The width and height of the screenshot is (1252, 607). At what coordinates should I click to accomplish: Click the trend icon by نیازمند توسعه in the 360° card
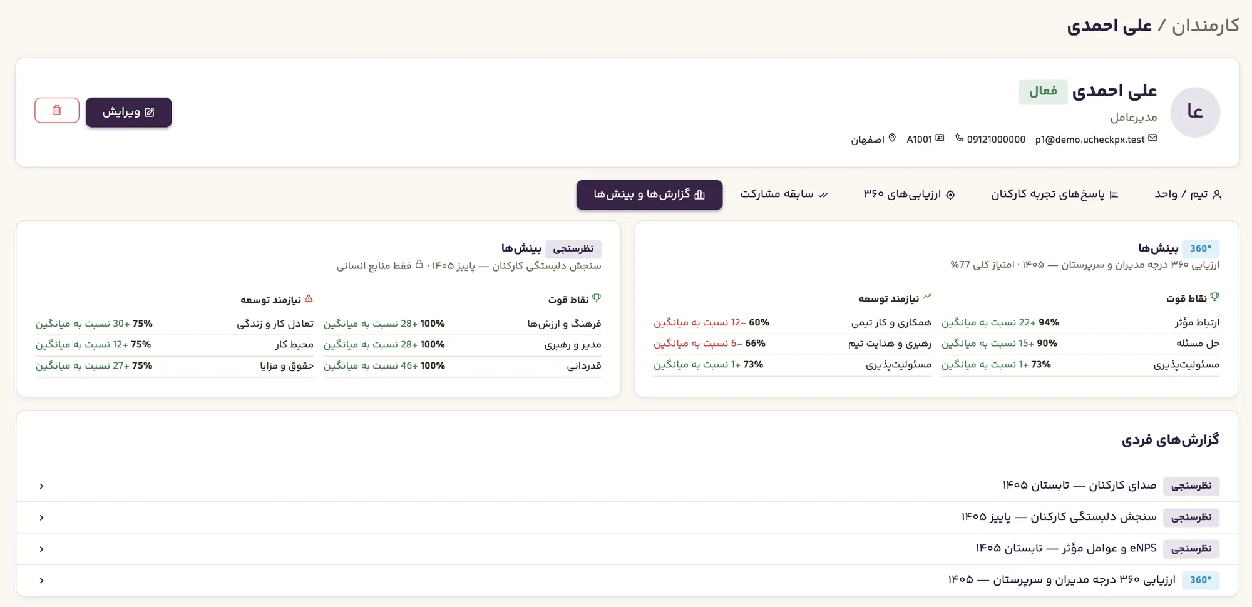[x=927, y=297]
